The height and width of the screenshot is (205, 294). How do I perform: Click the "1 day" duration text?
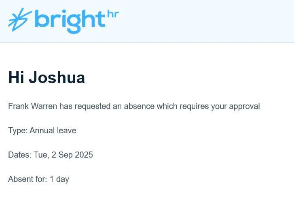(59, 179)
